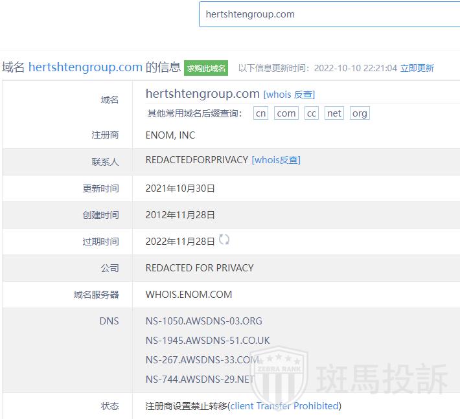Click the ENOM, INC registrar text
The height and width of the screenshot is (419, 460).
pyautogui.click(x=170, y=135)
